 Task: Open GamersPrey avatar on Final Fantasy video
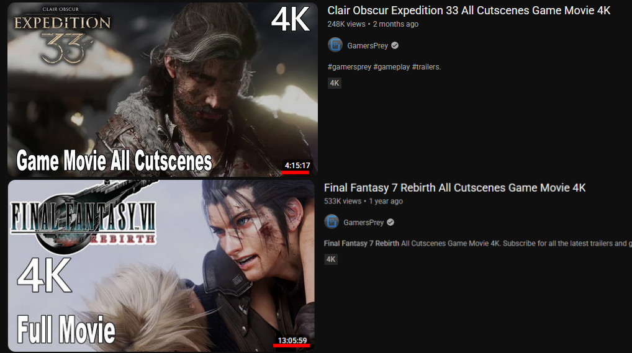point(332,221)
